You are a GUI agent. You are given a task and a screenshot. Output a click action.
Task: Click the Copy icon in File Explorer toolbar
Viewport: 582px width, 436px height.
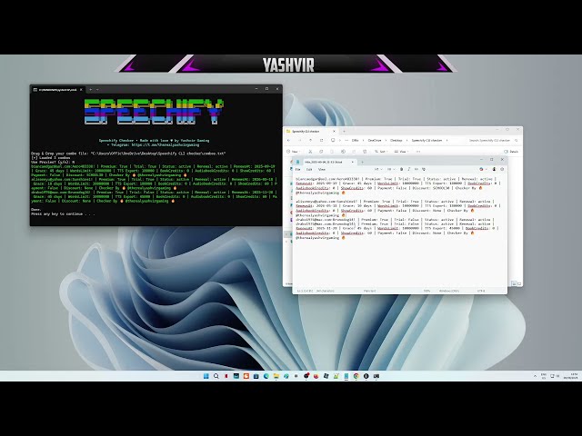click(x=321, y=152)
